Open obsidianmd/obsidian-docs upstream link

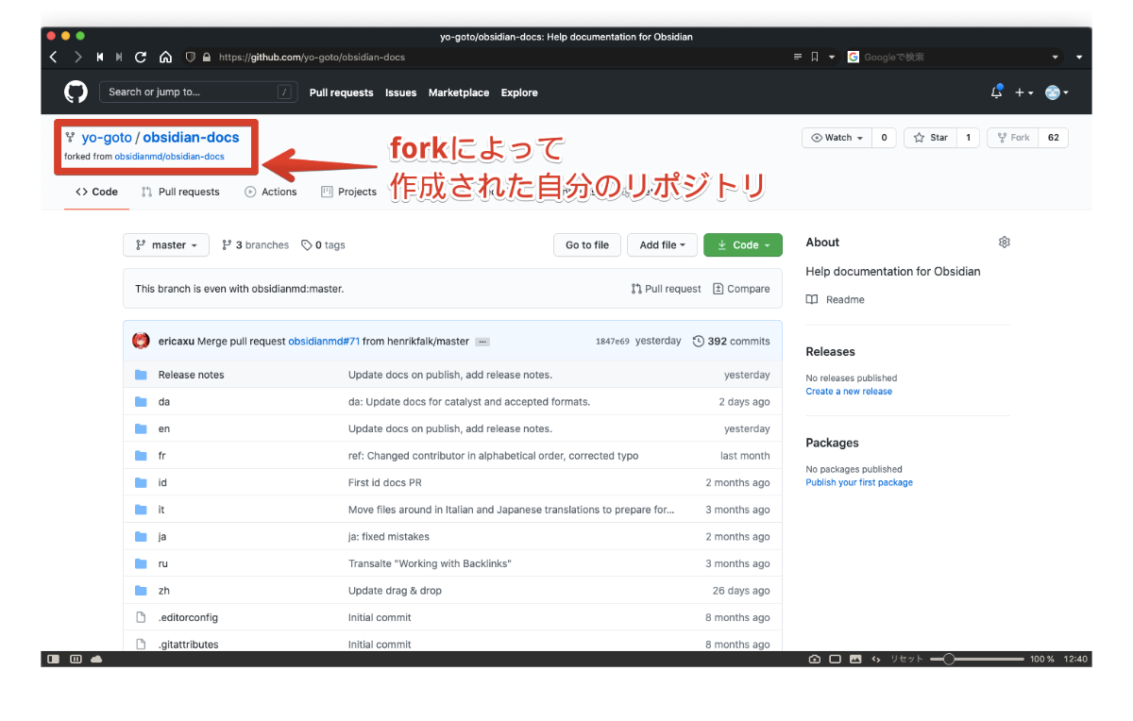(x=169, y=157)
